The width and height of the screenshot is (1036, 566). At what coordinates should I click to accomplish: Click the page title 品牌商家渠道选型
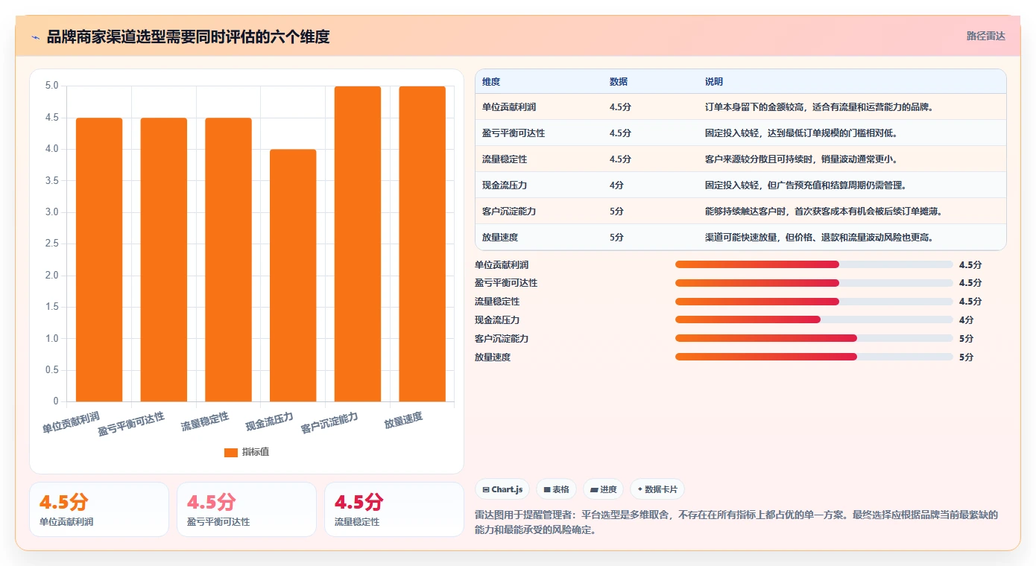pos(188,36)
